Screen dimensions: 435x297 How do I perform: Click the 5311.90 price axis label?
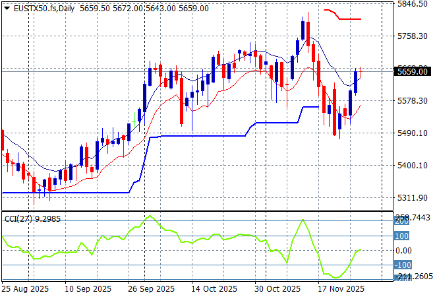point(412,198)
